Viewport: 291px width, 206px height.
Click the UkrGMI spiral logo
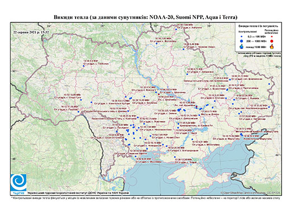pos(18,182)
